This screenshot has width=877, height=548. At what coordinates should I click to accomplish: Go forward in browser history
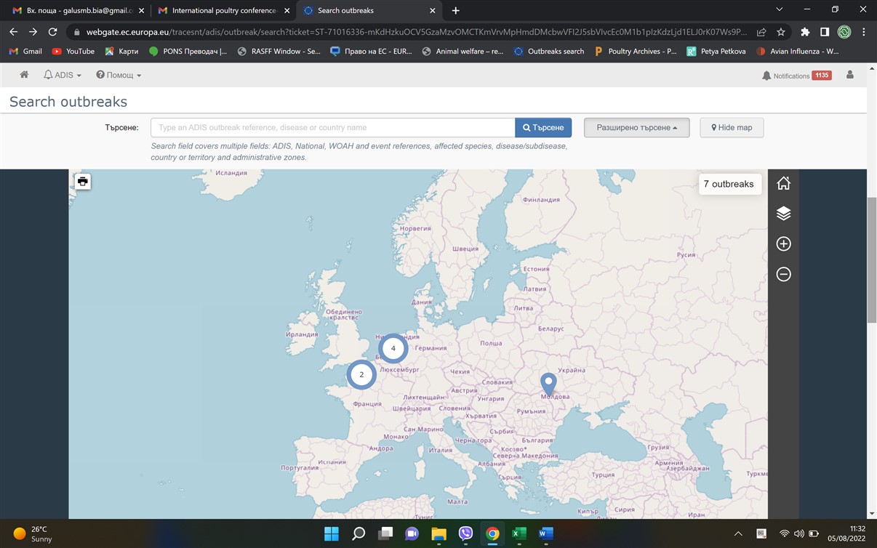(x=33, y=32)
